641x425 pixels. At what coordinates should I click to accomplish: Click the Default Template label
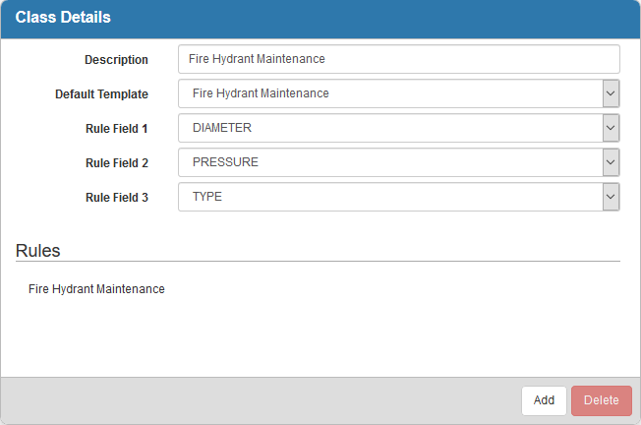coord(101,94)
